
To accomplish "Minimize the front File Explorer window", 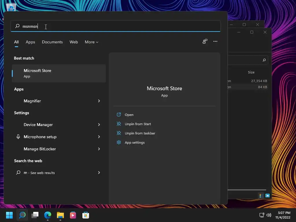I will [238, 32].
